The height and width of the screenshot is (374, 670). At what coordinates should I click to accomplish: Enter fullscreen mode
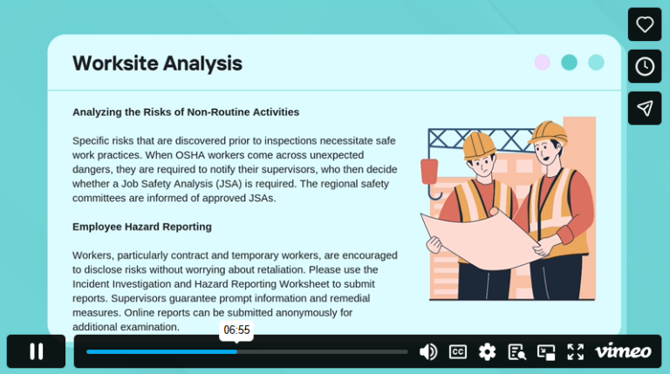575,352
